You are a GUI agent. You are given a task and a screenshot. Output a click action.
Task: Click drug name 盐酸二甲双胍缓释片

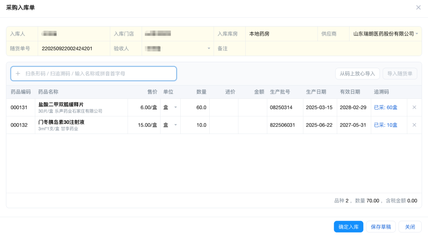coord(61,105)
